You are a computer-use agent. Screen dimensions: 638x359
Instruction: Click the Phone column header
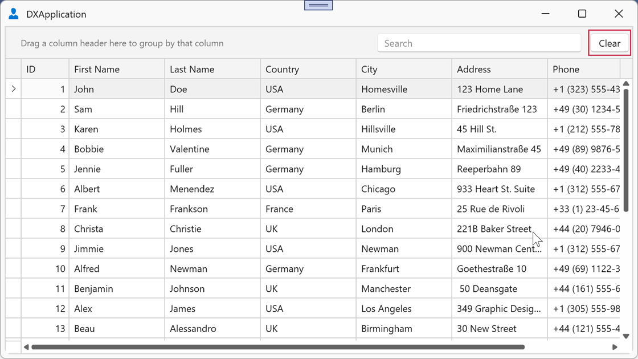point(583,69)
